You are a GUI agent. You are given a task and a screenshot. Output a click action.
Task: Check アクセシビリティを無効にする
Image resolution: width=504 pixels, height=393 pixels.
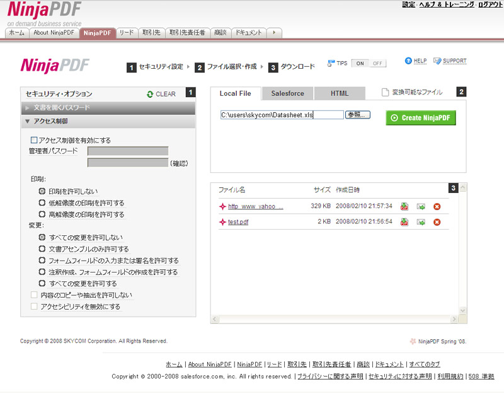pyautogui.click(x=34, y=306)
